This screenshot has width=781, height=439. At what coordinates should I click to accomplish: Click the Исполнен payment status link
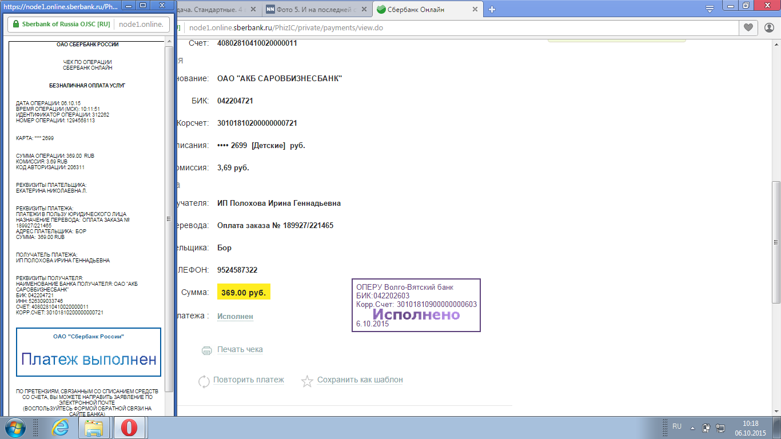(235, 316)
